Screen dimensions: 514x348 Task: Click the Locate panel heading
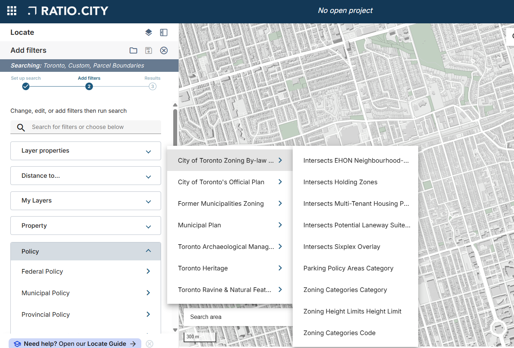(22, 32)
